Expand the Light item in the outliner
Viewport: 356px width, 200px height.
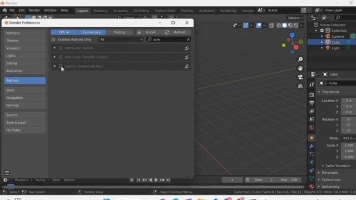pos(322,48)
